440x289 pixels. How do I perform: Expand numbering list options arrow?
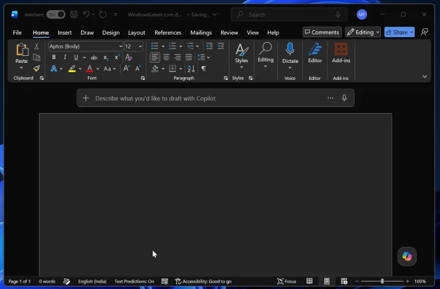(x=180, y=46)
